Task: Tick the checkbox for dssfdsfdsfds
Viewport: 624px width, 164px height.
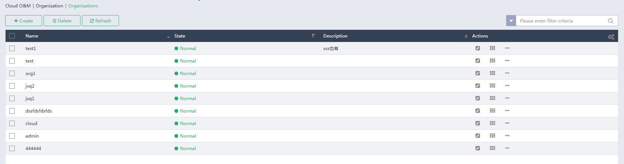Action: 12,111
